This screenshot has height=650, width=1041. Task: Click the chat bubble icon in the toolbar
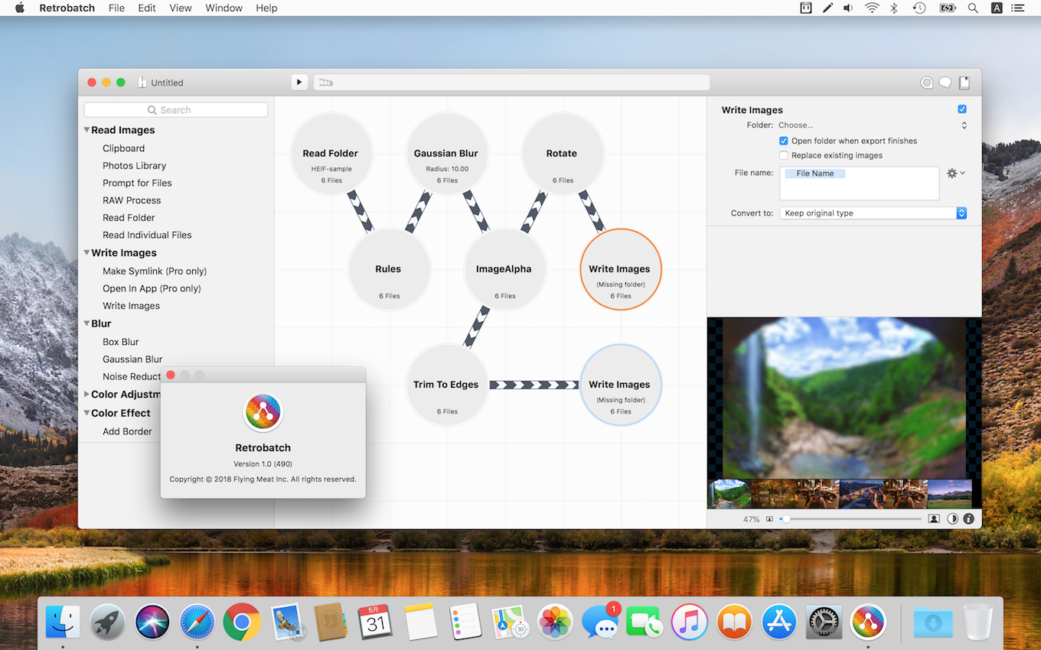(945, 83)
